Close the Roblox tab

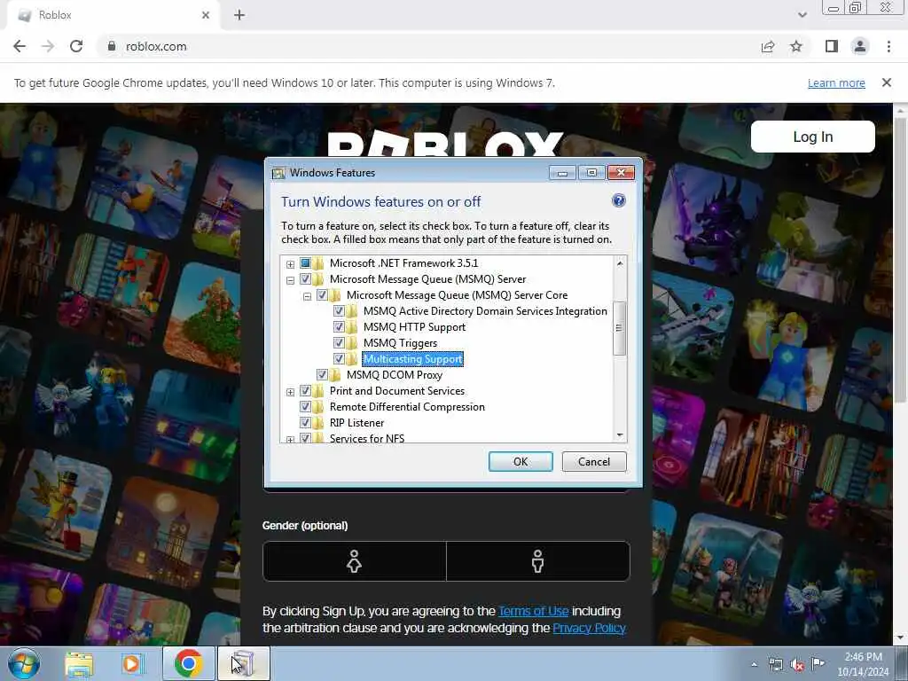point(206,15)
